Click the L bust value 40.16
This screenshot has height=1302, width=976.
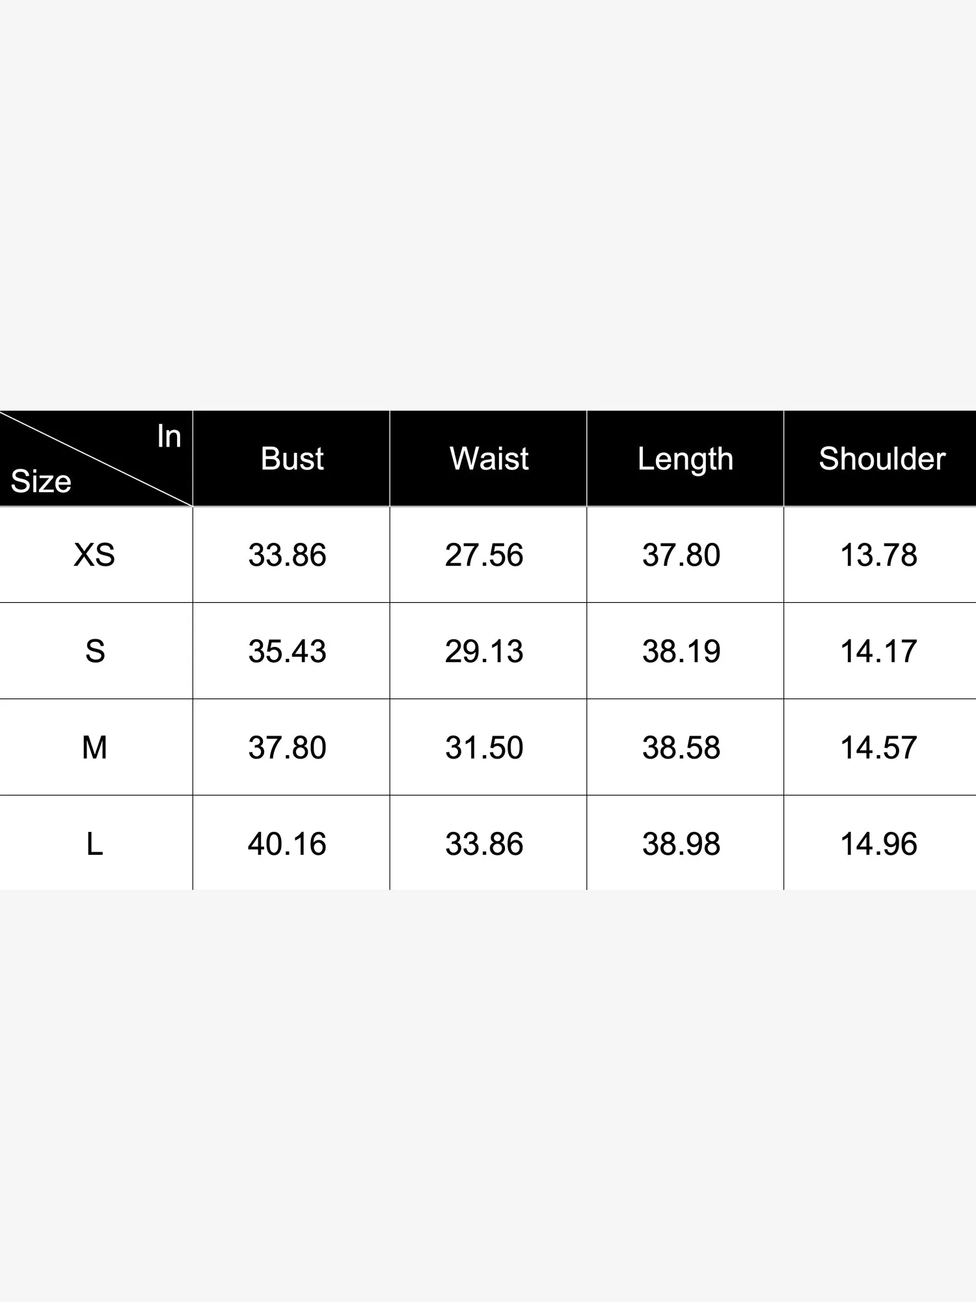click(x=287, y=844)
